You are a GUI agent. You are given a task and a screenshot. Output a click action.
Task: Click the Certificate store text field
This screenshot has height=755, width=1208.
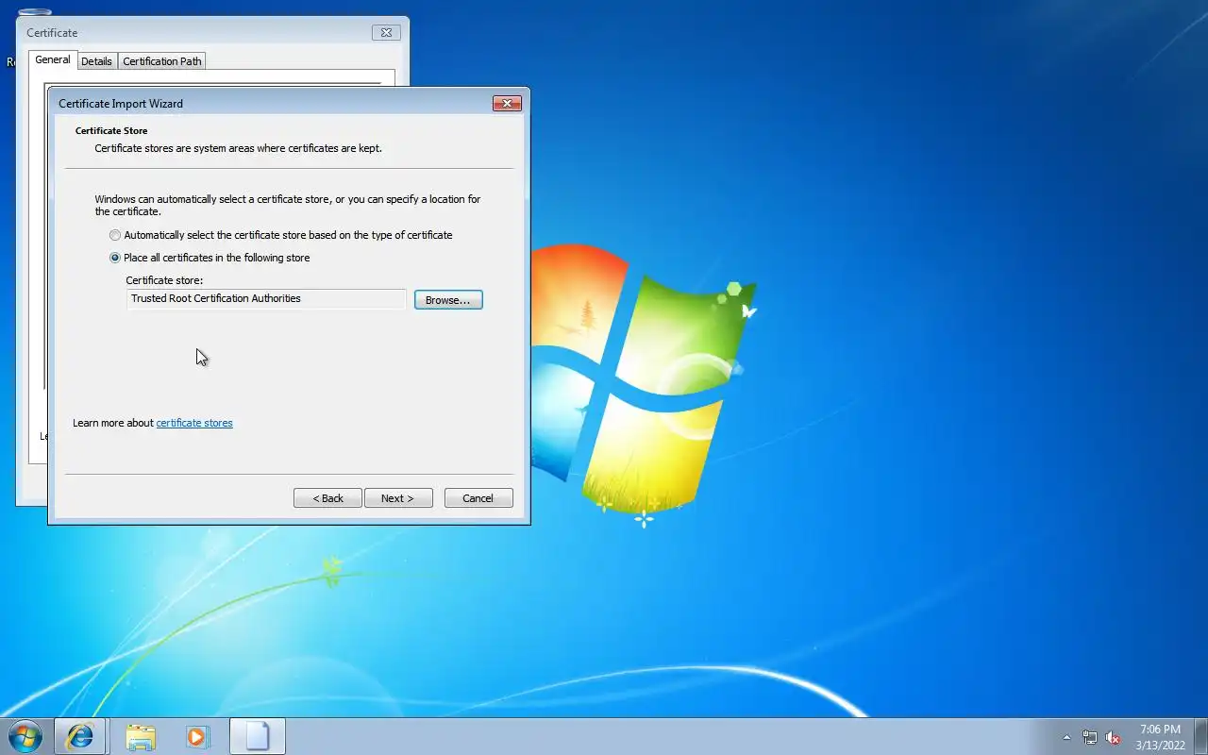(x=266, y=299)
